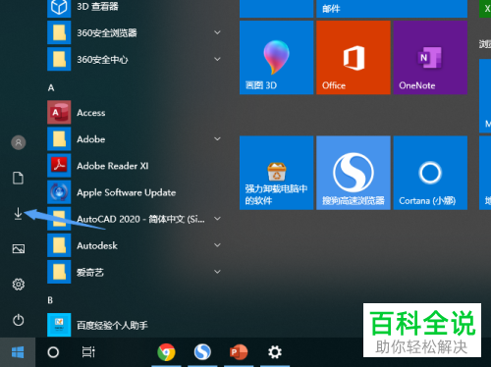Expand the 360安全中心 folder chevron
The image size is (491, 367).
pyautogui.click(x=217, y=59)
